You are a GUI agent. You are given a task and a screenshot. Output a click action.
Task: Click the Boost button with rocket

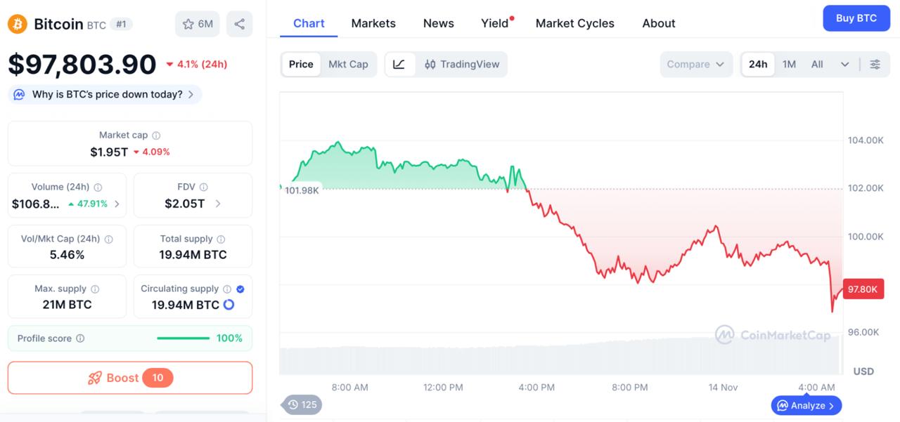[129, 378]
